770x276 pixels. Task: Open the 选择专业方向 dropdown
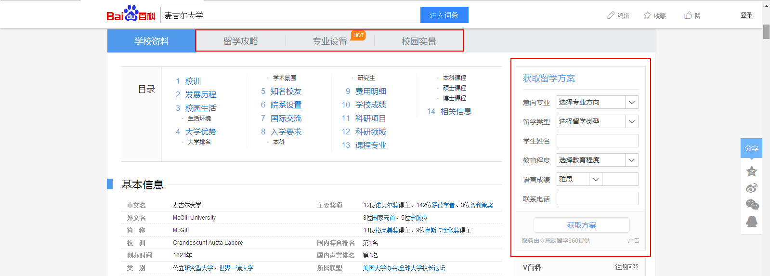[x=597, y=102]
